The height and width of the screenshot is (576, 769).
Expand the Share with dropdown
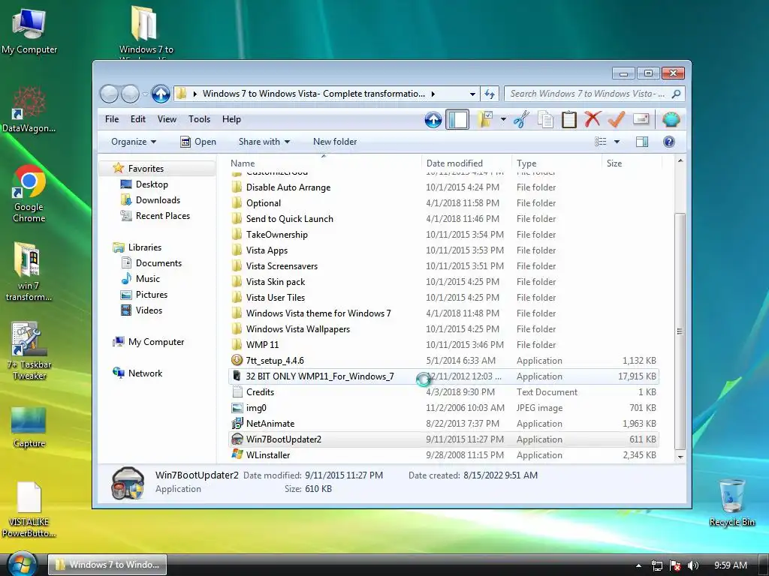coord(264,142)
